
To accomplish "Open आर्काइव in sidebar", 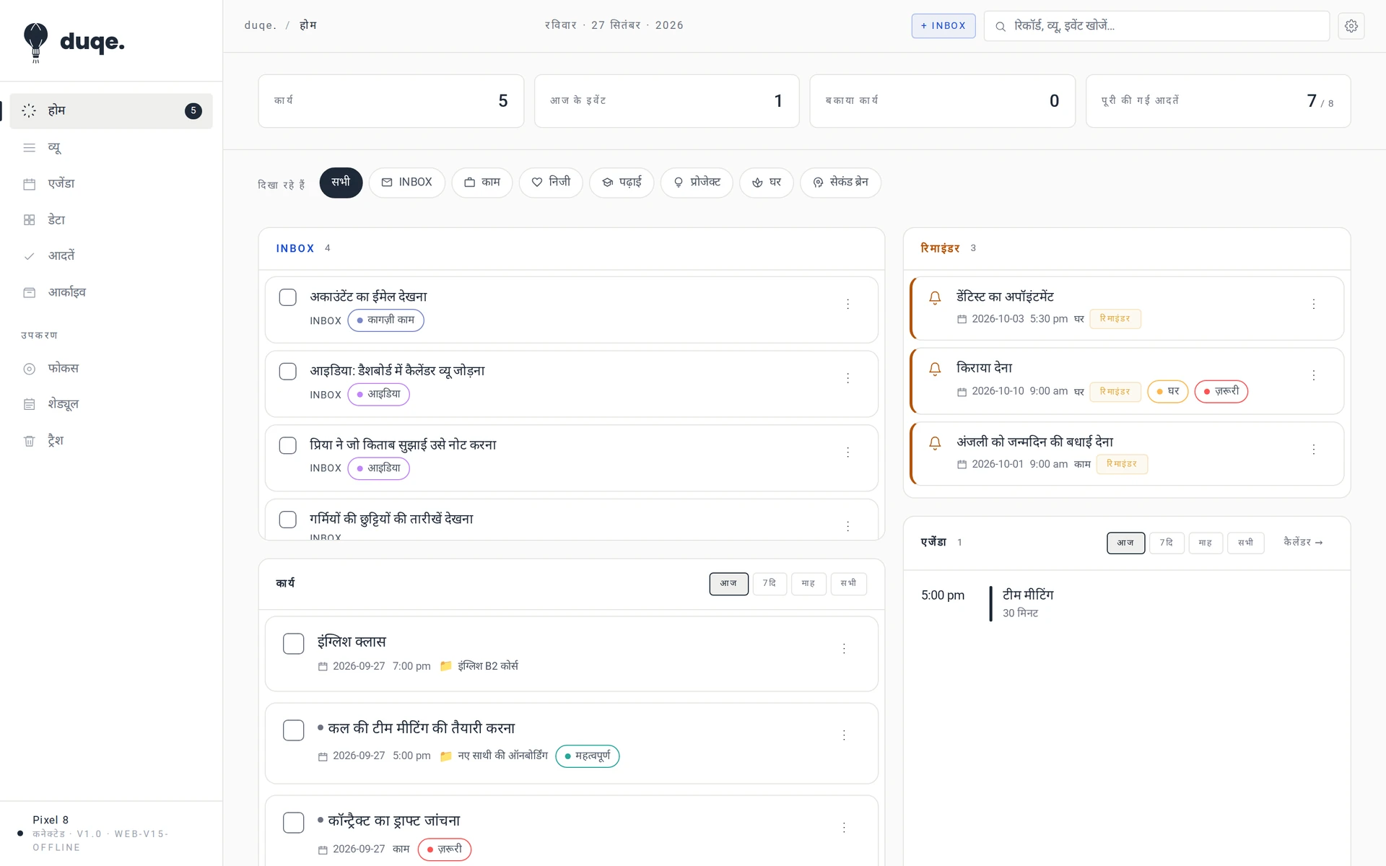I will [x=111, y=292].
